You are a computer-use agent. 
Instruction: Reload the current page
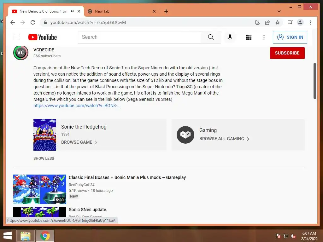(33, 22)
